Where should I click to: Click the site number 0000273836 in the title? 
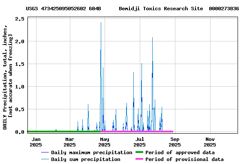coord(224,9)
